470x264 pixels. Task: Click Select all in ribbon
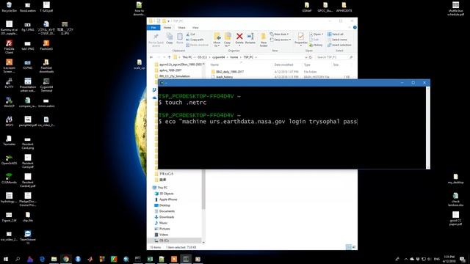click(336, 34)
